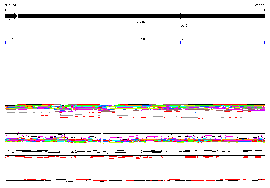The image size is (270, 188).
Task: Click the comS label above the blue box
Action: [184, 39]
